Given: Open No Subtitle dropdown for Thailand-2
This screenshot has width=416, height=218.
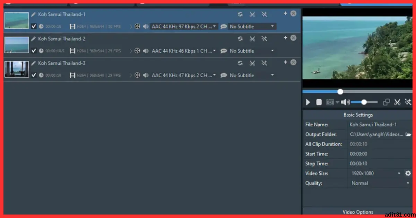Looking at the screenshot, I should click(x=252, y=51).
